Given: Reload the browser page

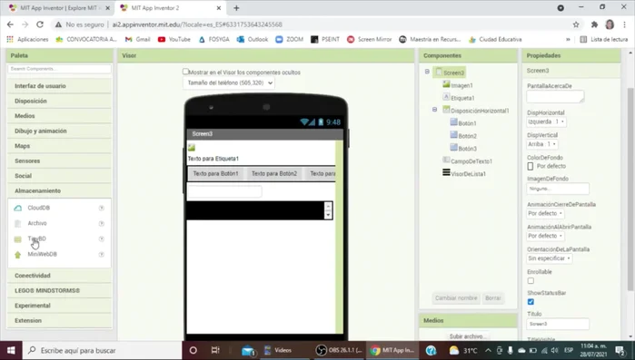Looking at the screenshot, I should point(40,24).
